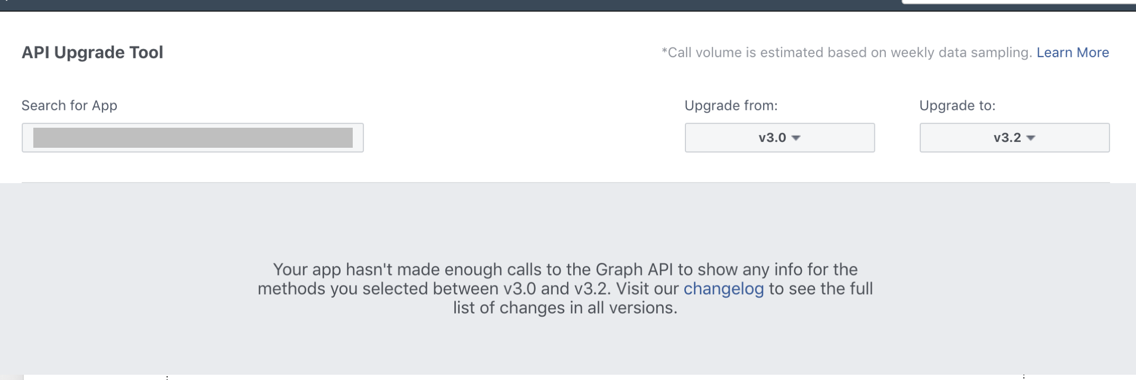Follow the Learn More link
Viewport: 1136px width, 380px height.
pyautogui.click(x=1073, y=53)
